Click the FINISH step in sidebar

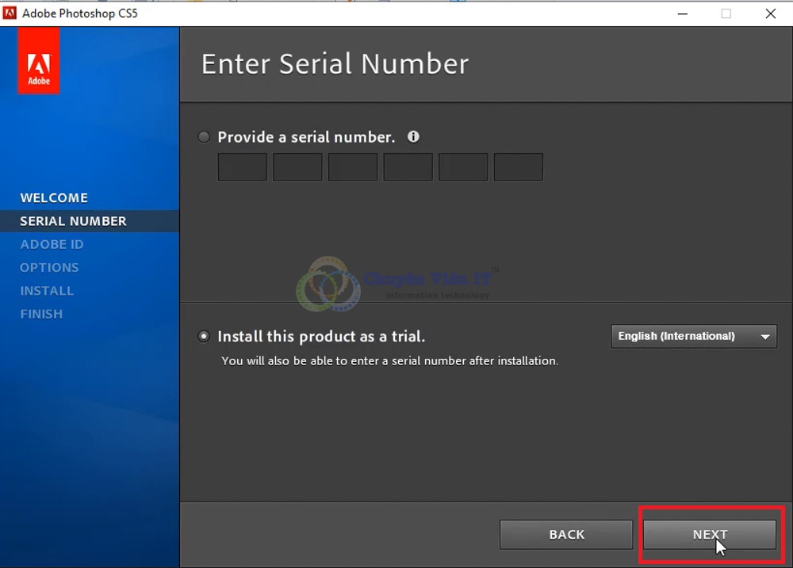(x=41, y=314)
